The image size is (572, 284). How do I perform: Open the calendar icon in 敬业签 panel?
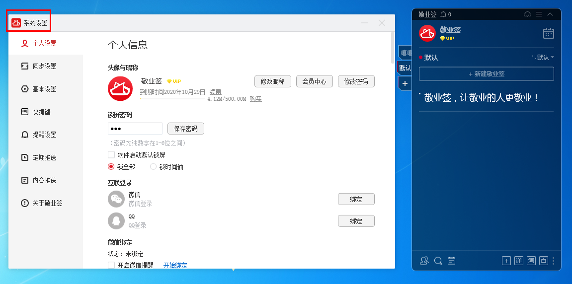[548, 33]
